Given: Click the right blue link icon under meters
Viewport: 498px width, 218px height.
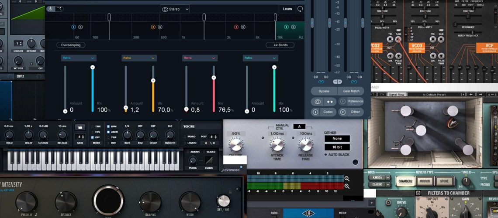Looking at the screenshot, I should [x=354, y=82].
